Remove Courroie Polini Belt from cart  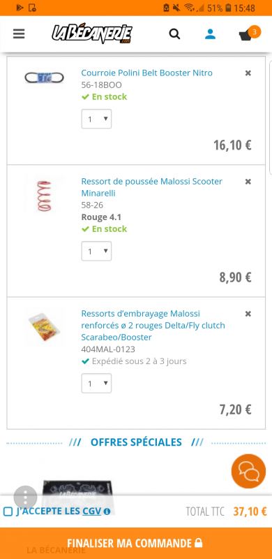pyautogui.click(x=248, y=73)
